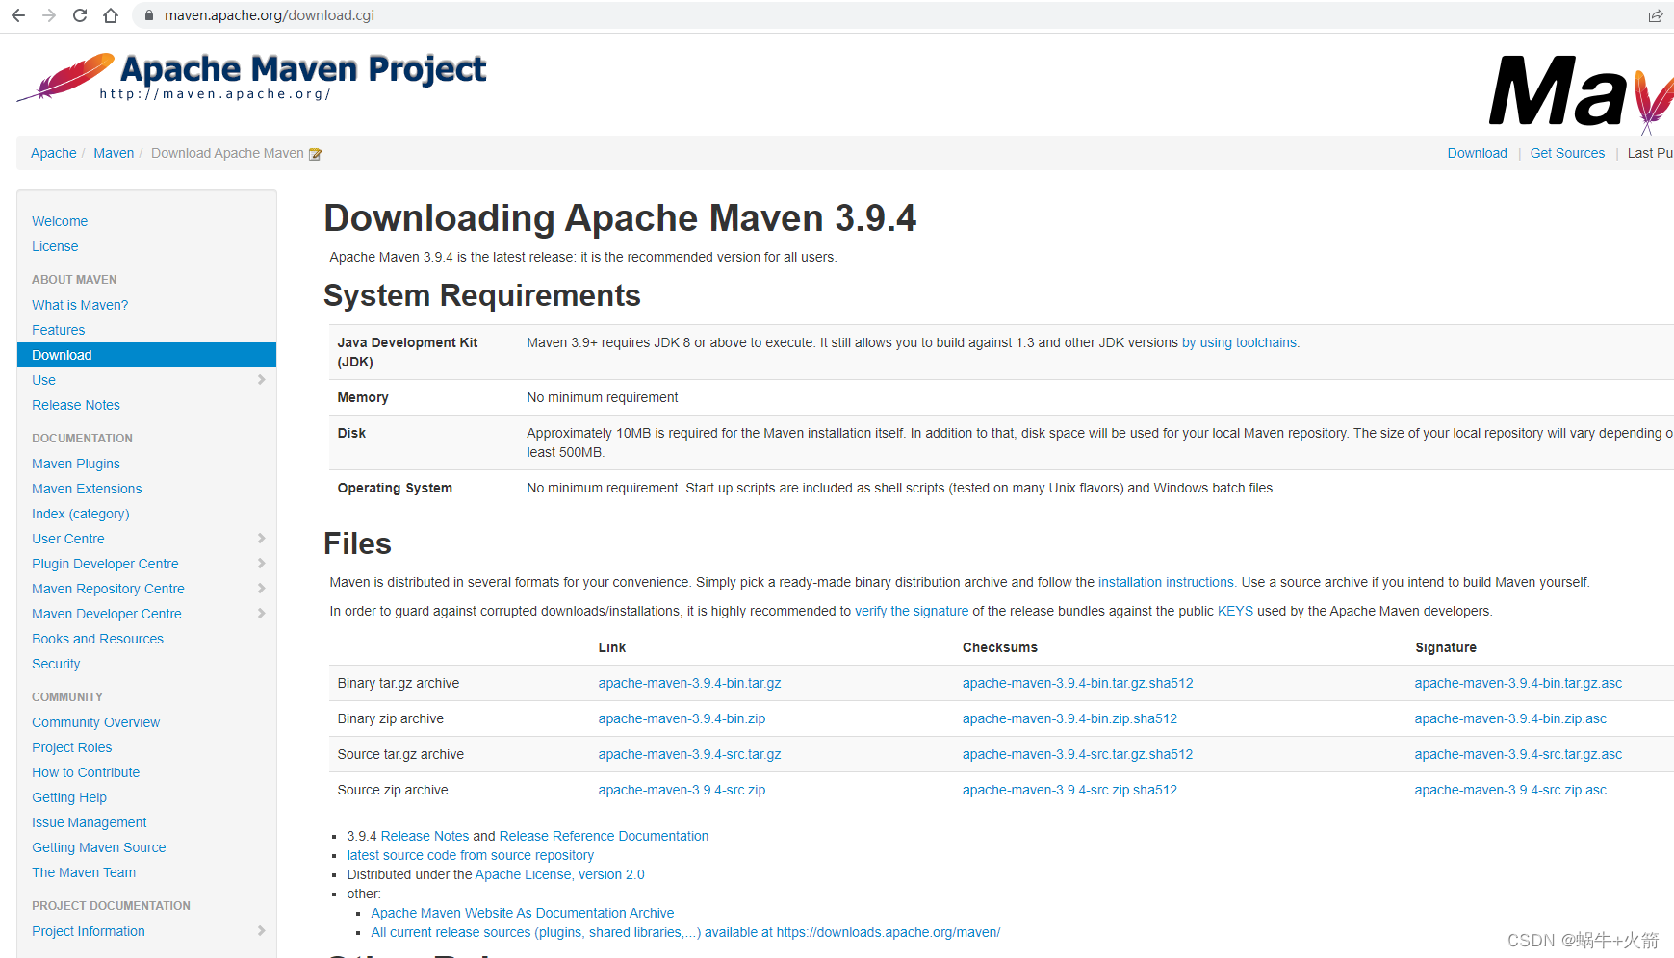The image size is (1674, 958).
Task: Open Release Reference Documentation link
Action: click(x=604, y=836)
